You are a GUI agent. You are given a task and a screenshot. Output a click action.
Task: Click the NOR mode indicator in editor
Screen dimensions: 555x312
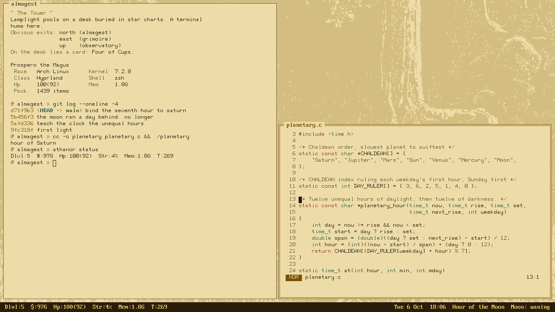coord(294,277)
